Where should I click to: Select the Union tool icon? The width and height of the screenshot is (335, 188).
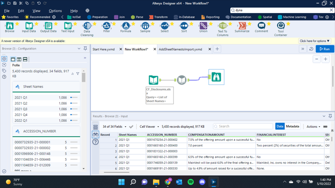click(x=203, y=26)
